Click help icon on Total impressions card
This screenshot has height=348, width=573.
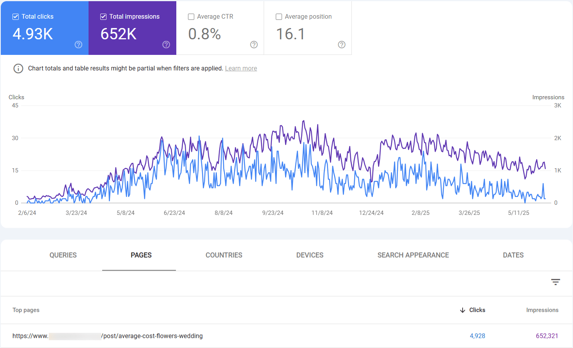click(x=166, y=45)
